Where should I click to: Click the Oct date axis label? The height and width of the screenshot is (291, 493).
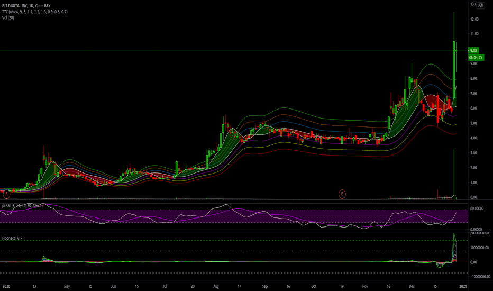click(314, 287)
